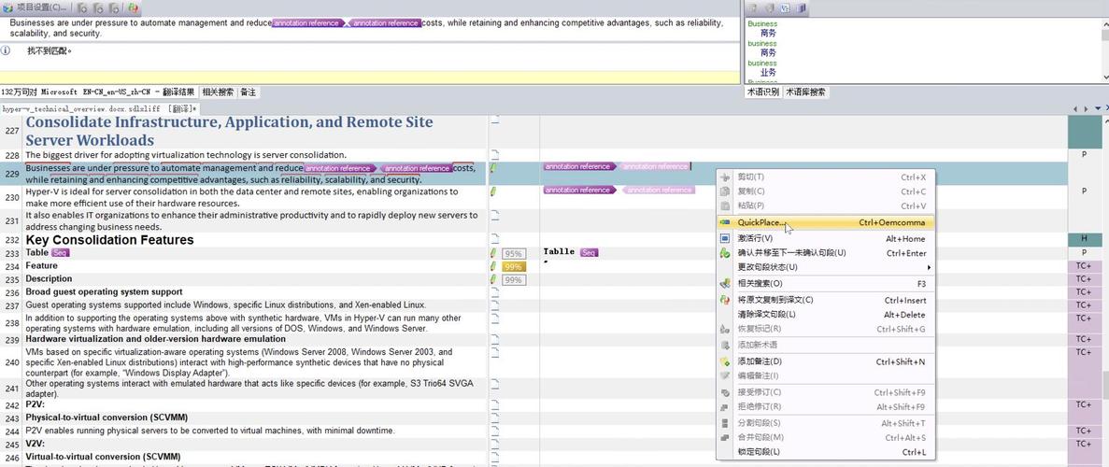Click 95% match badge for segment 233

point(514,253)
